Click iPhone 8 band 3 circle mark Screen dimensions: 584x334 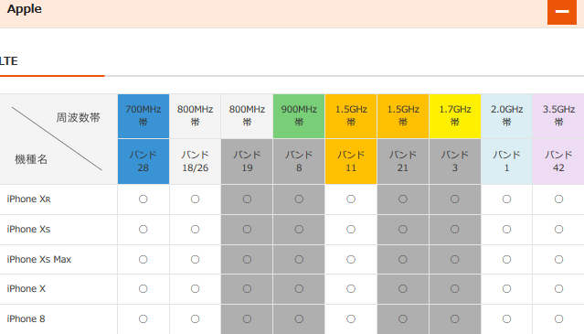coord(455,318)
